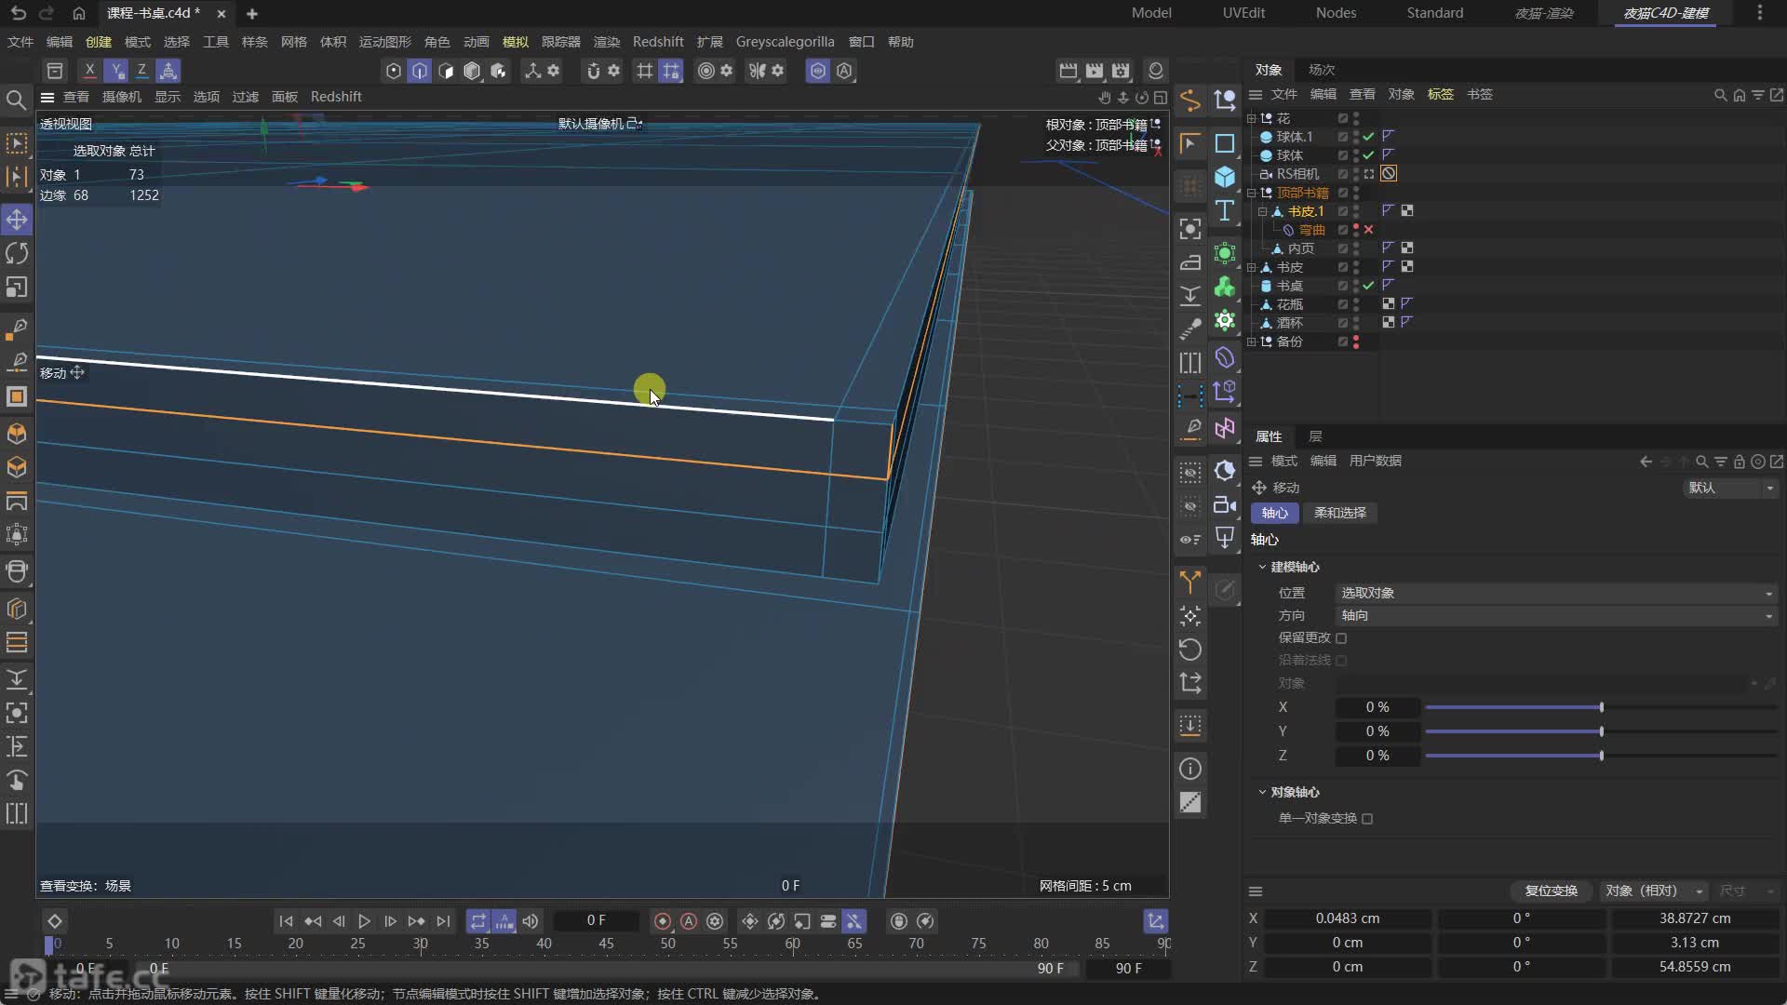Open 标签 menu in object manager
Image resolution: width=1787 pixels, height=1005 pixels.
coord(1440,95)
